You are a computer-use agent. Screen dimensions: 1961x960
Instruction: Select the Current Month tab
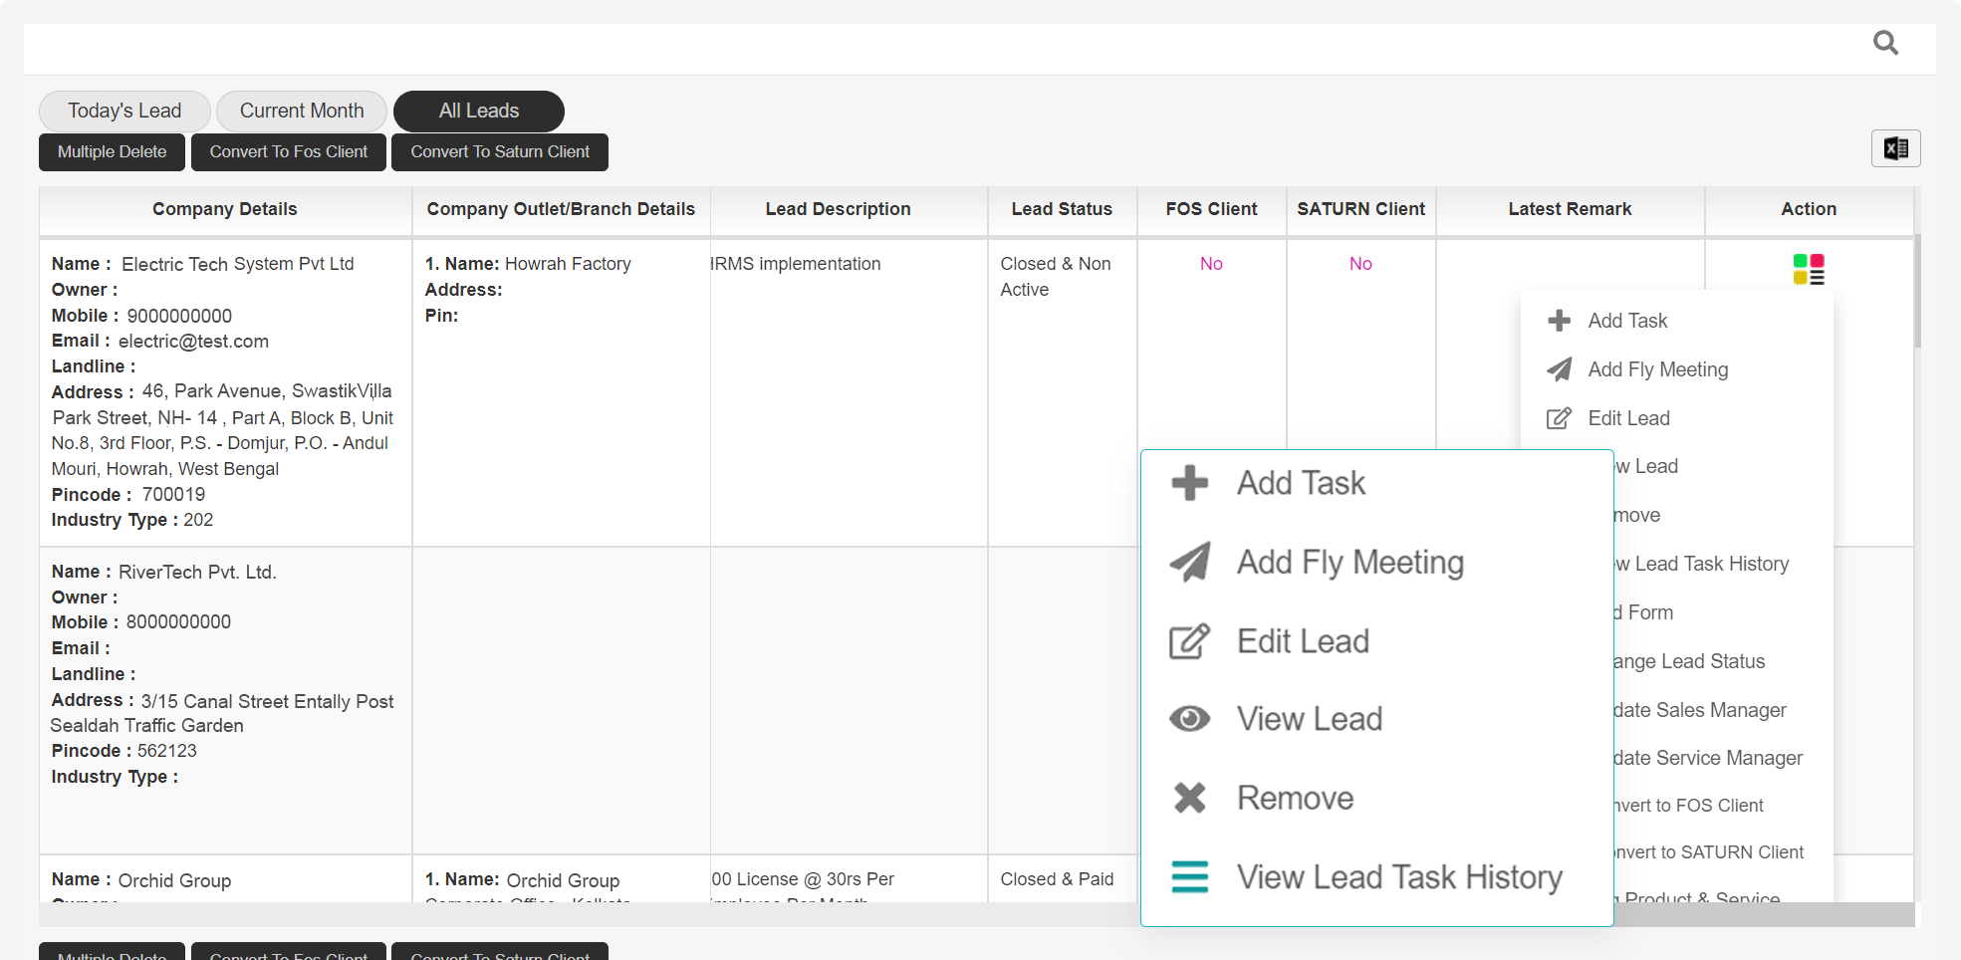click(302, 111)
